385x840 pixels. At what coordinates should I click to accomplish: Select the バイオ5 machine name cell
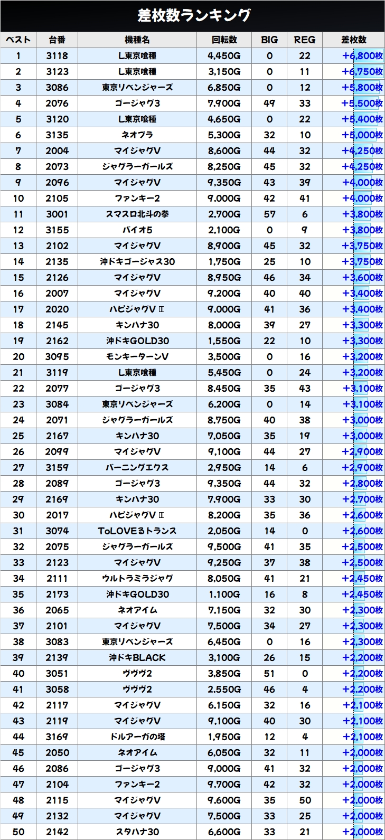point(137,230)
